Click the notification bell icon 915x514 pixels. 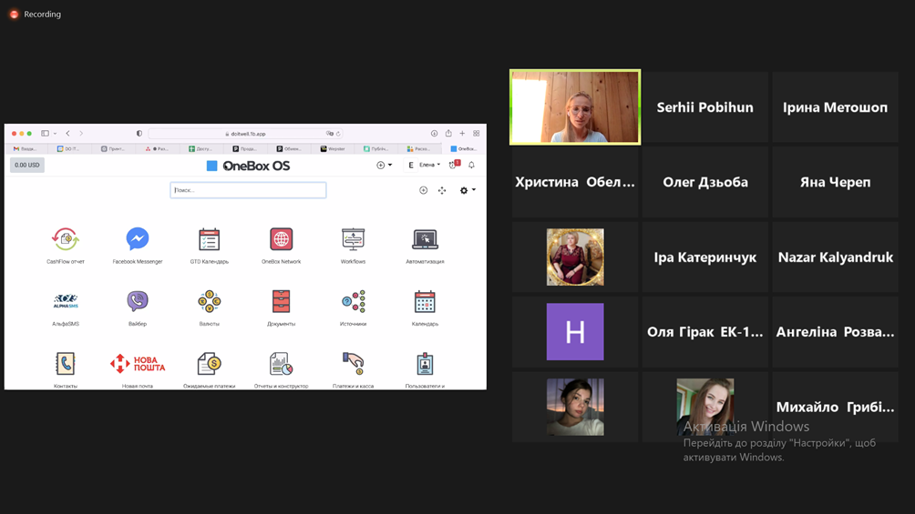[471, 166]
